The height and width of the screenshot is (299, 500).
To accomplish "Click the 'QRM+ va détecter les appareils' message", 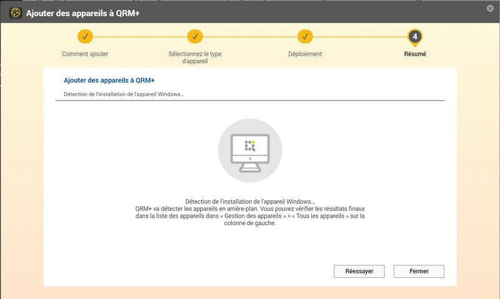I will [250, 216].
